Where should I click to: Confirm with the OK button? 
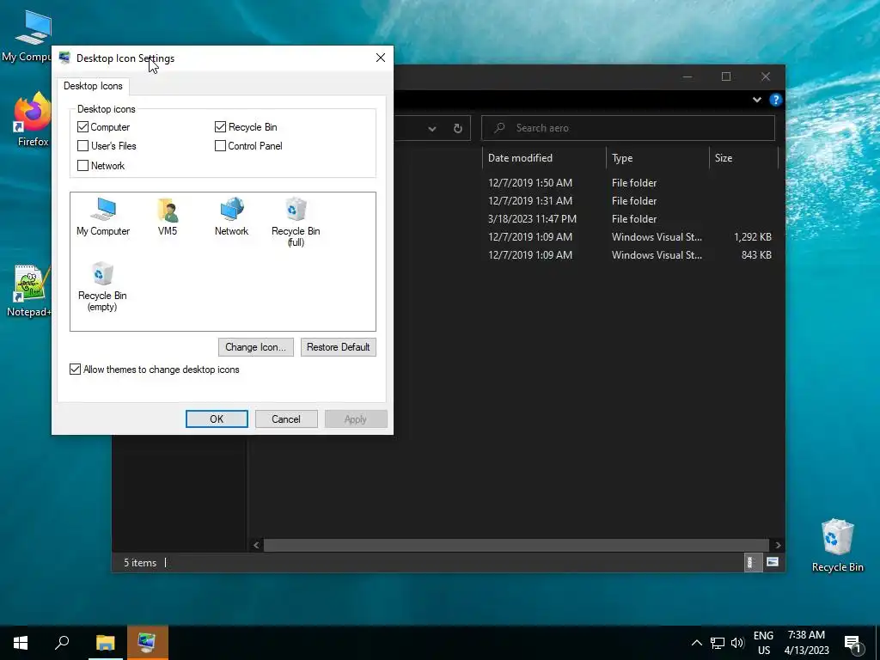click(x=217, y=419)
